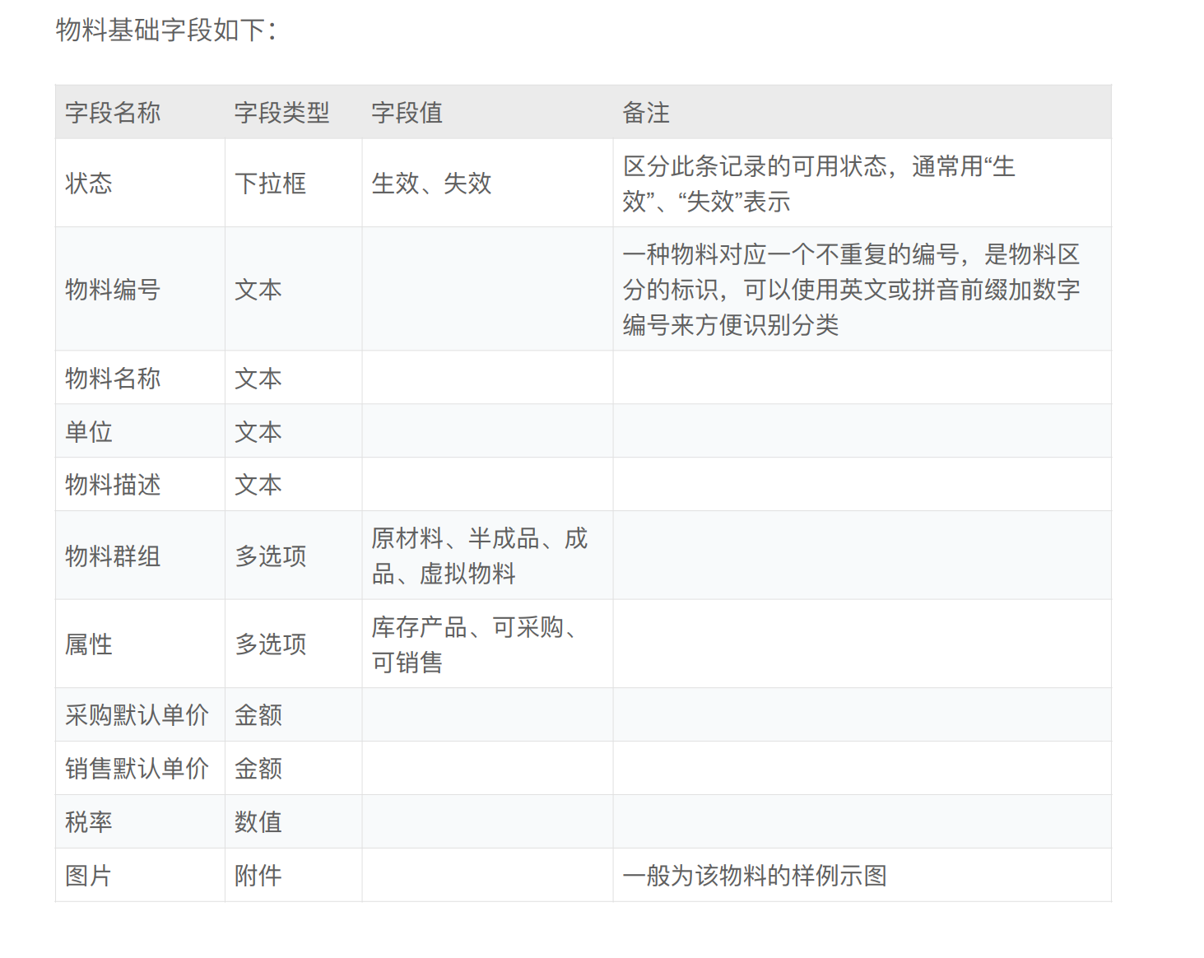Click "文本" in the 物料编号 row
Screen dimensions: 1204x958
point(258,290)
